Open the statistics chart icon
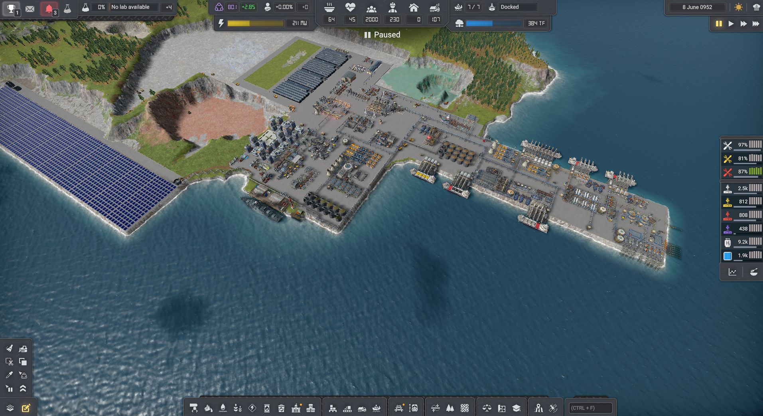 [732, 272]
